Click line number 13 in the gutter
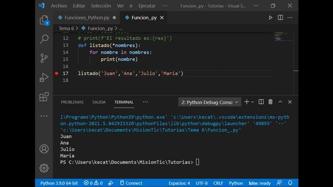The width and height of the screenshot is (333, 187). pyautogui.click(x=66, y=45)
